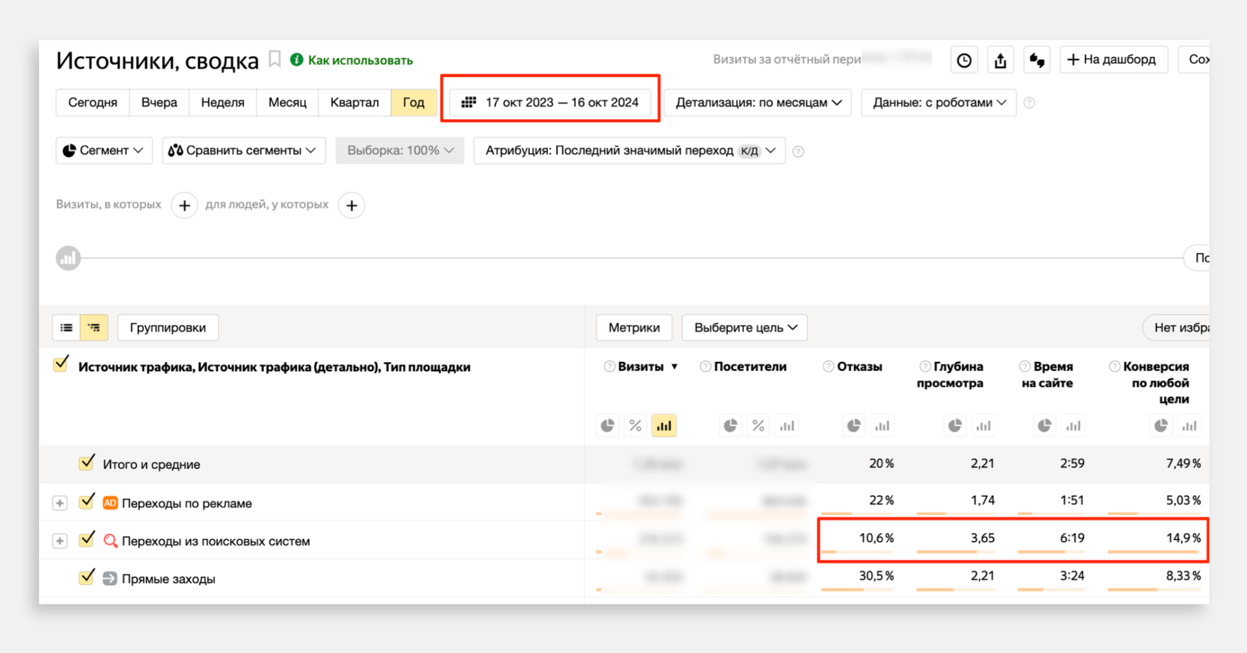Open the Детализация: по месяцам dropdown
1247x653 pixels.
[757, 103]
